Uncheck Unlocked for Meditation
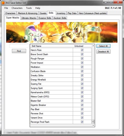This screenshot has width=124, height=136. [x=82, y=67]
